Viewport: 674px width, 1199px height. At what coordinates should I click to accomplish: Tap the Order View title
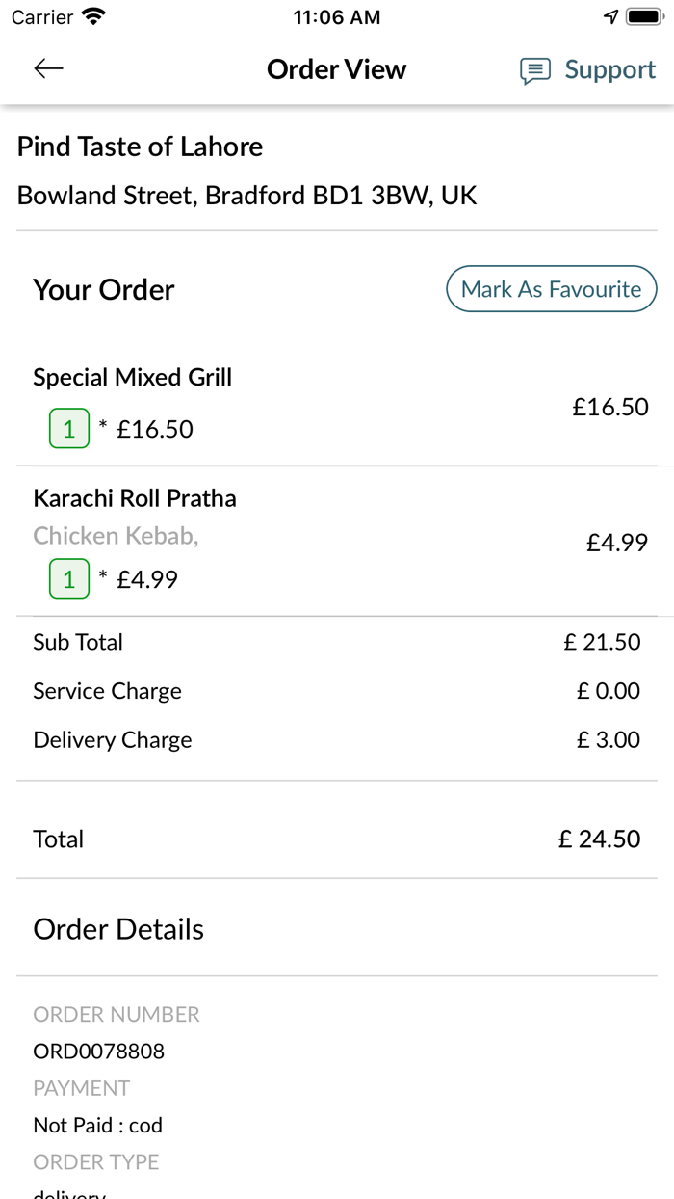[337, 69]
